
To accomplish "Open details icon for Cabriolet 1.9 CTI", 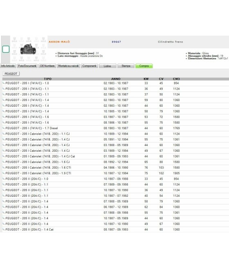I will 3,173.
